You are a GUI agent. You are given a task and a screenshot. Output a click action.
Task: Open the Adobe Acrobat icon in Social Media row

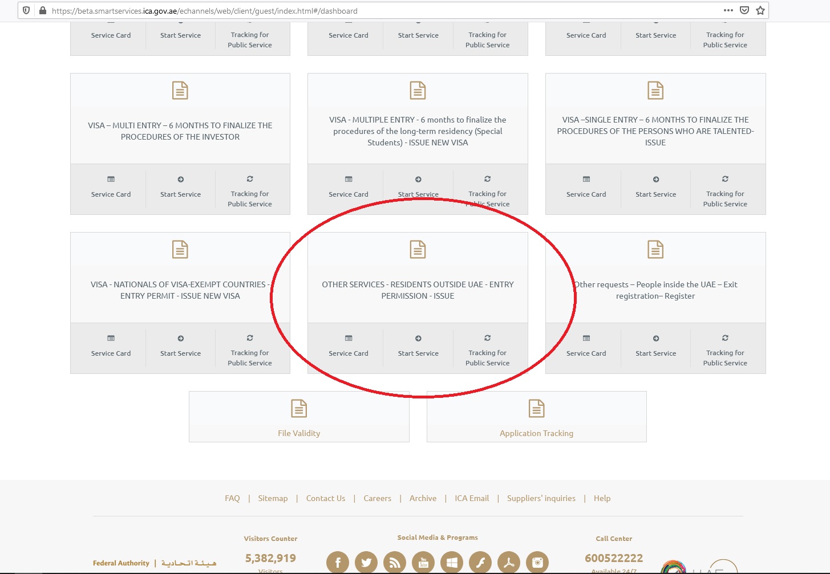509,562
